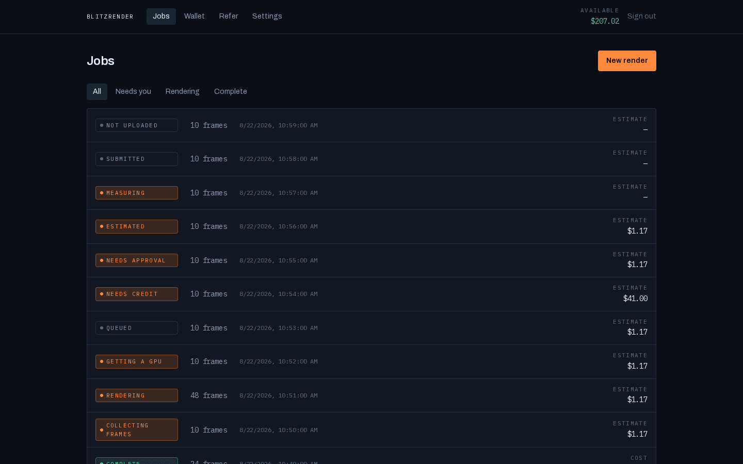Show only Rendering jobs

point(182,92)
